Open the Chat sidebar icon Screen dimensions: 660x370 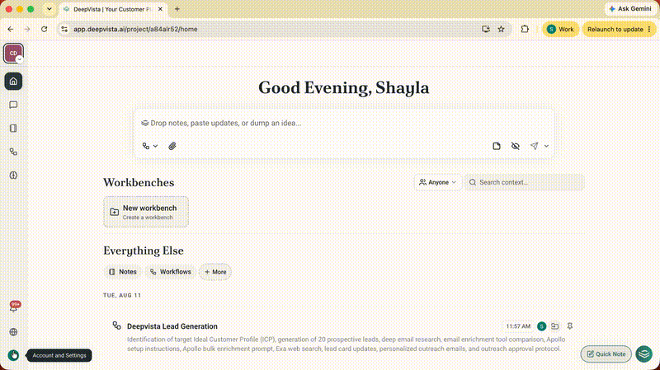point(13,105)
